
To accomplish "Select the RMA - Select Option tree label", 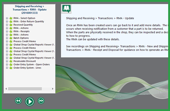I will click(x=24, y=18).
